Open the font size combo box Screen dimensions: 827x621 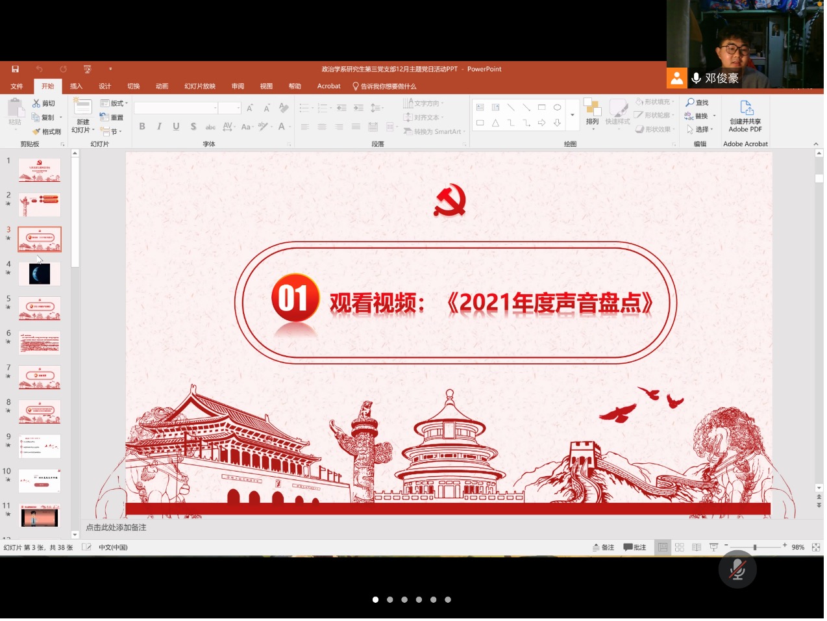[230, 108]
